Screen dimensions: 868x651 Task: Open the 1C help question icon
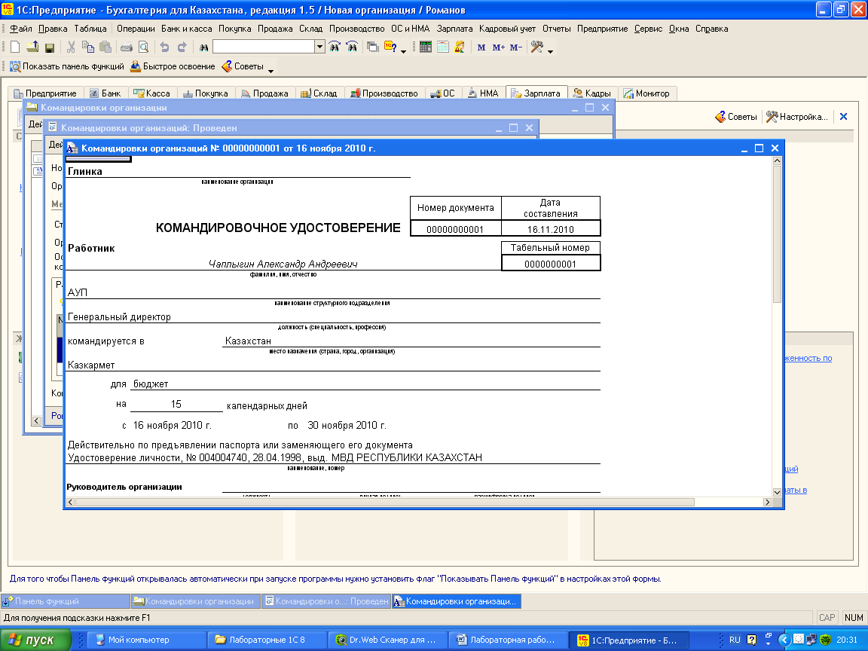pos(390,47)
